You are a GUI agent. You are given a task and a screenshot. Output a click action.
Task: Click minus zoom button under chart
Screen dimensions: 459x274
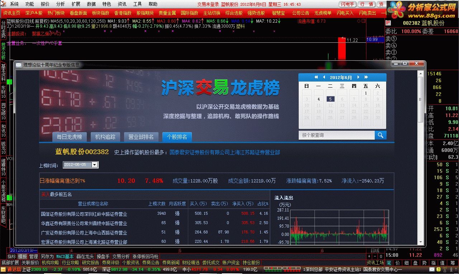click(375, 256)
